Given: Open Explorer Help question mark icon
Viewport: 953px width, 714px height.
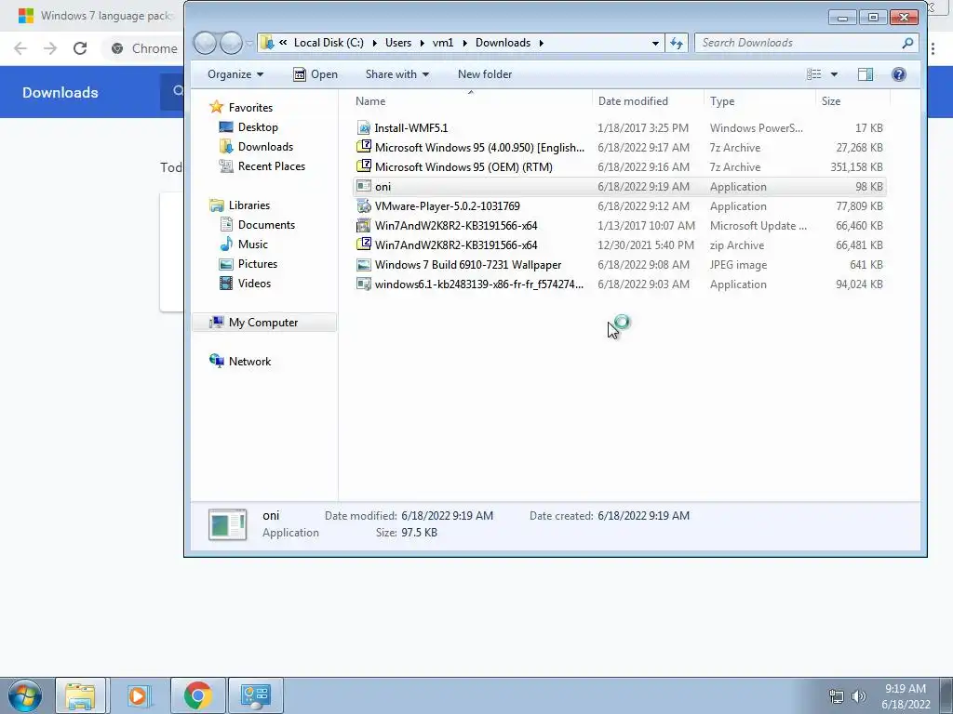Looking at the screenshot, I should click(x=899, y=74).
